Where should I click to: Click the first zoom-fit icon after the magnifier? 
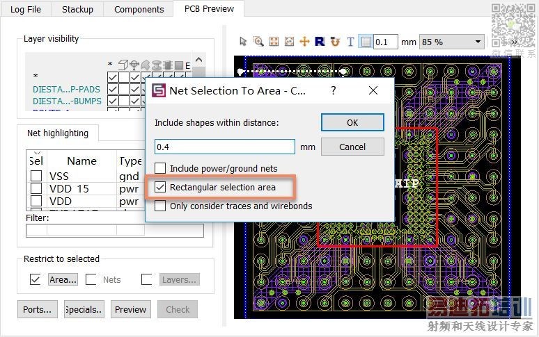(274, 42)
